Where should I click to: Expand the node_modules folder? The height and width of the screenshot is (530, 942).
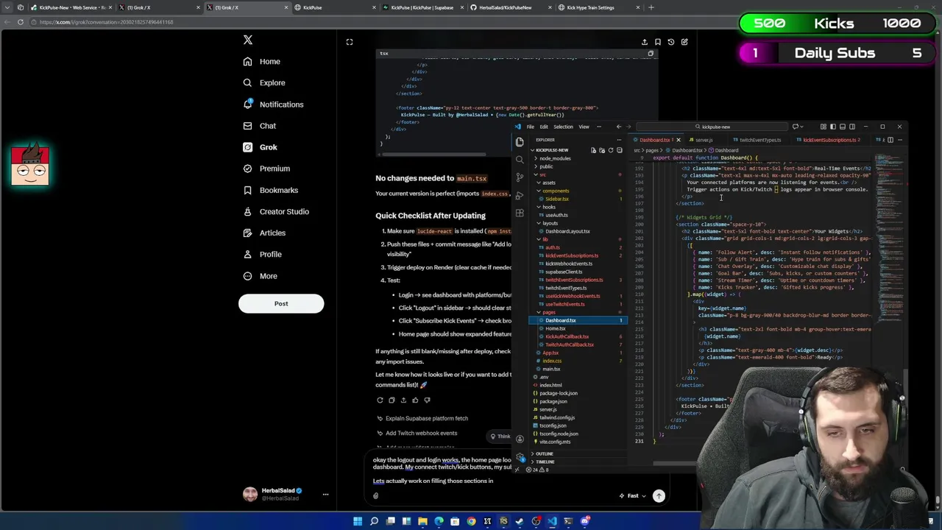pyautogui.click(x=554, y=158)
